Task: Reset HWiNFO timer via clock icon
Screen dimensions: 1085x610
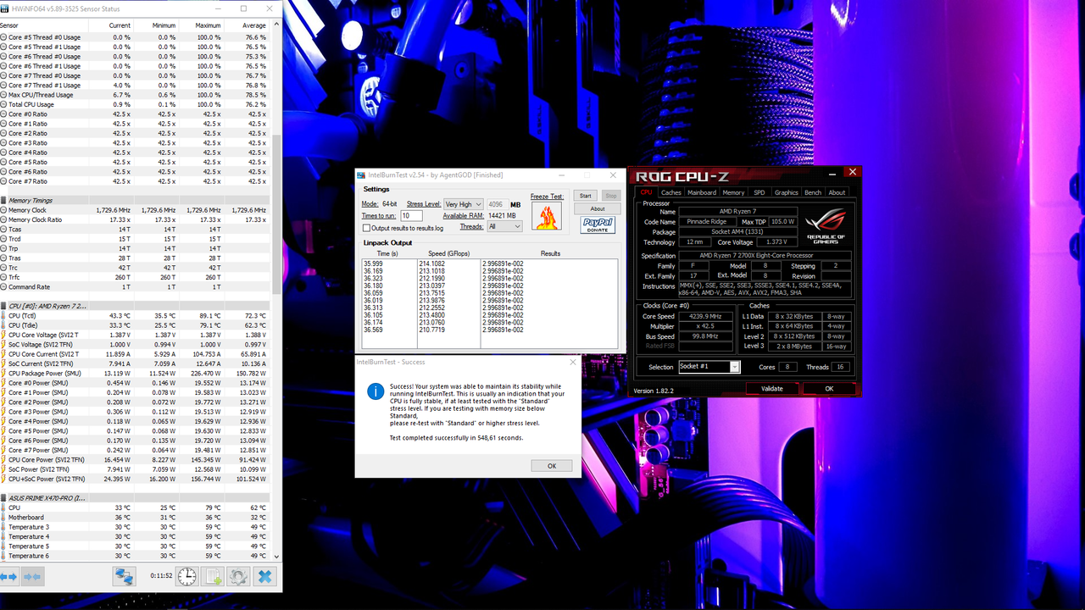Action: 187,577
